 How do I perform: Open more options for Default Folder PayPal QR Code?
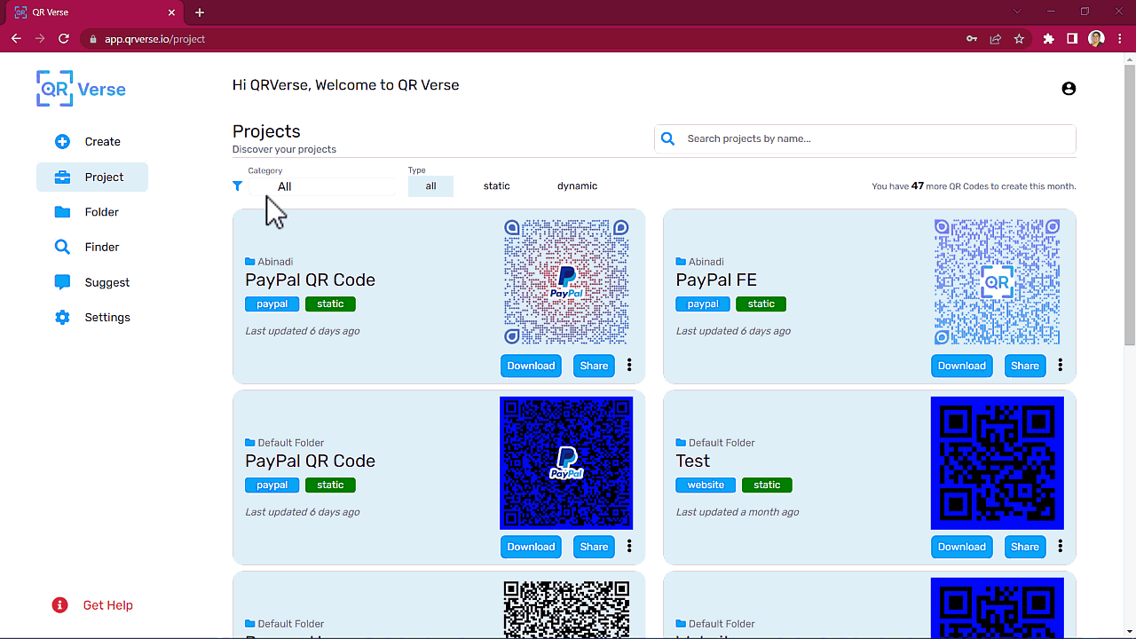click(629, 547)
